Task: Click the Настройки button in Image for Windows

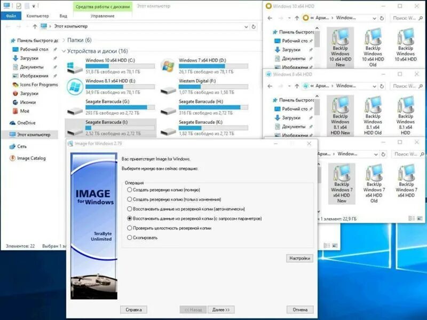Action: point(299,258)
